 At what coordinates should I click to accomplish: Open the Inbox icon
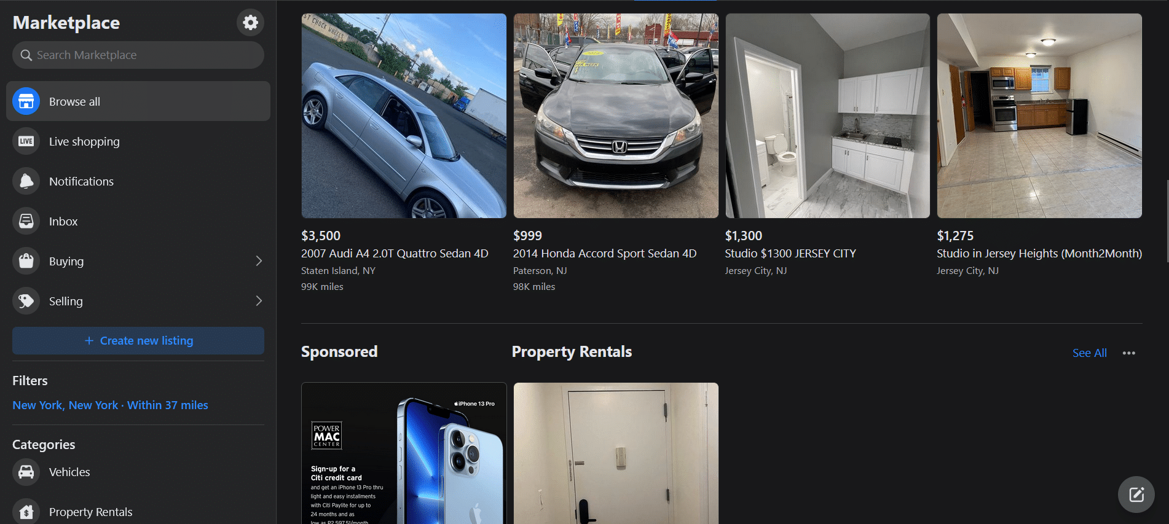(26, 221)
